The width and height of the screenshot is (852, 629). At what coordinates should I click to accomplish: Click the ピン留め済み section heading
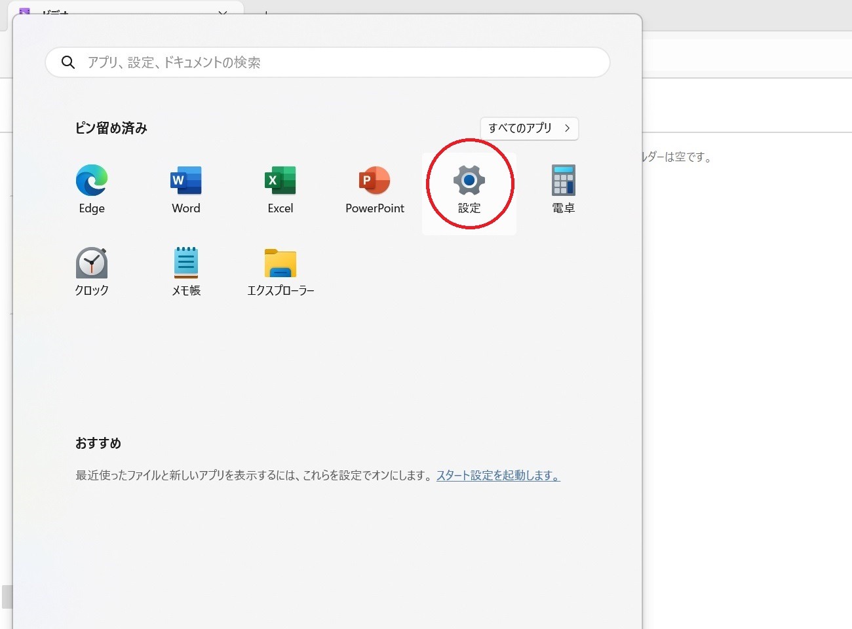pos(111,128)
